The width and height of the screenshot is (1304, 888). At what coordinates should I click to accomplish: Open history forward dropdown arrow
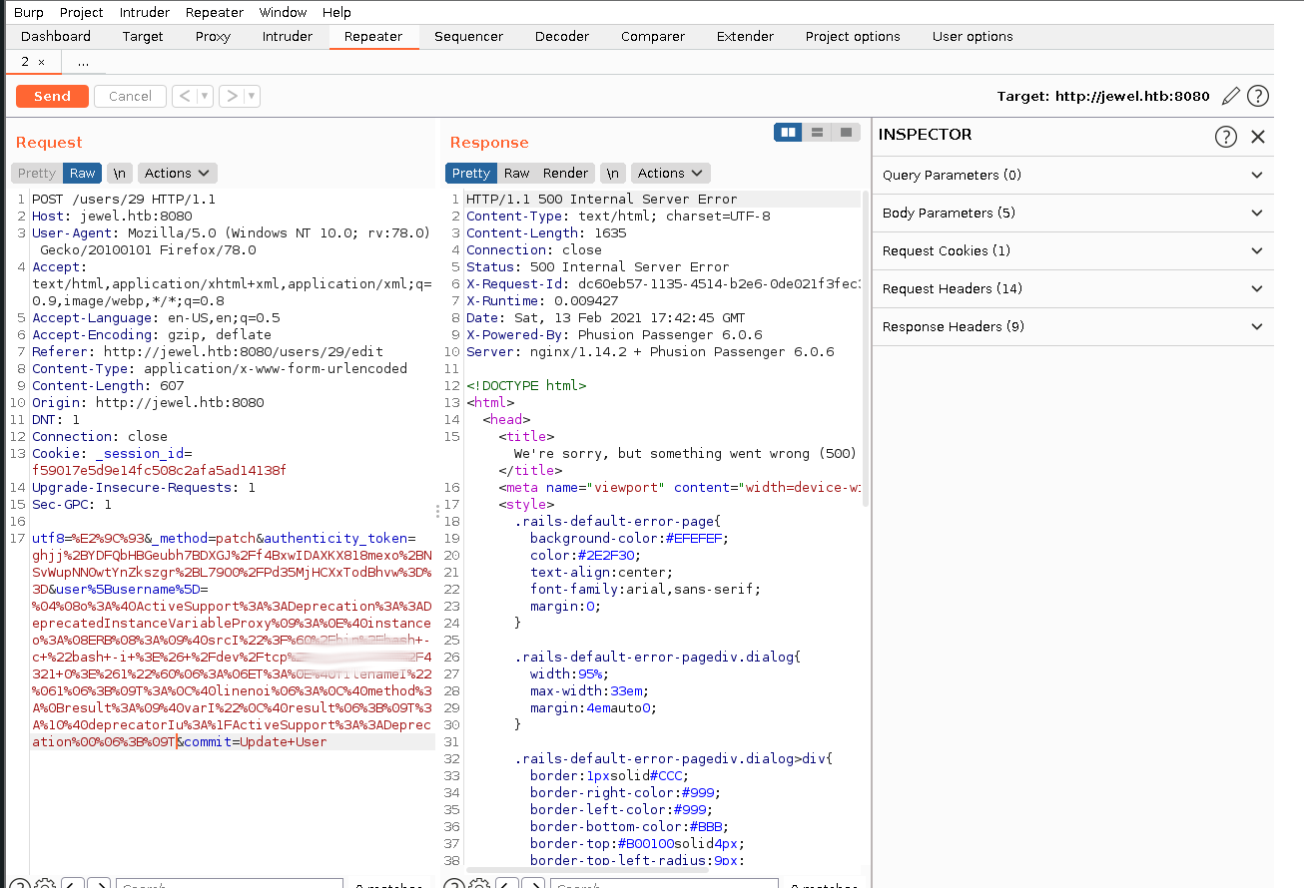click(252, 96)
